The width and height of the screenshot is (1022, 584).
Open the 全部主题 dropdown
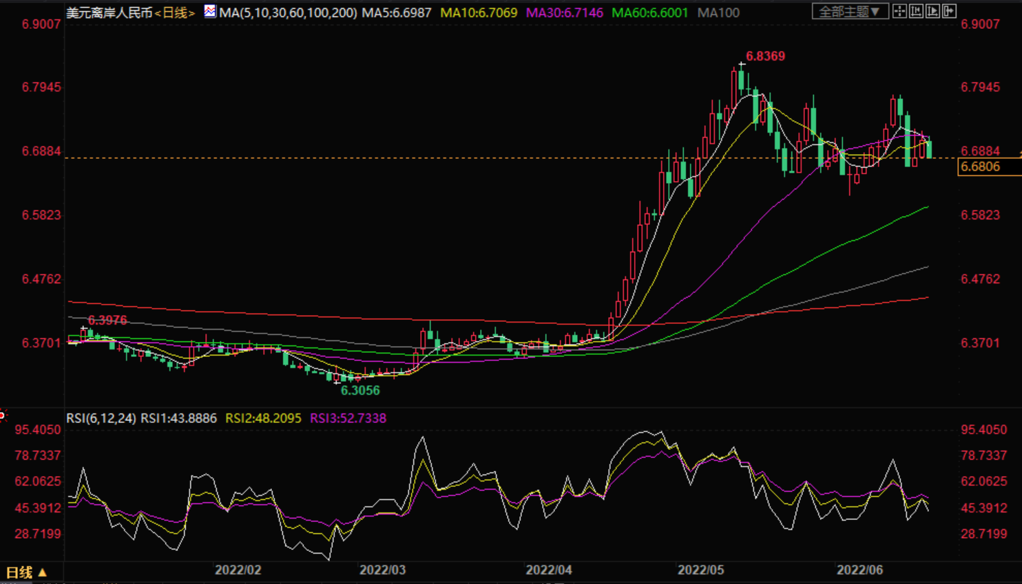point(850,12)
